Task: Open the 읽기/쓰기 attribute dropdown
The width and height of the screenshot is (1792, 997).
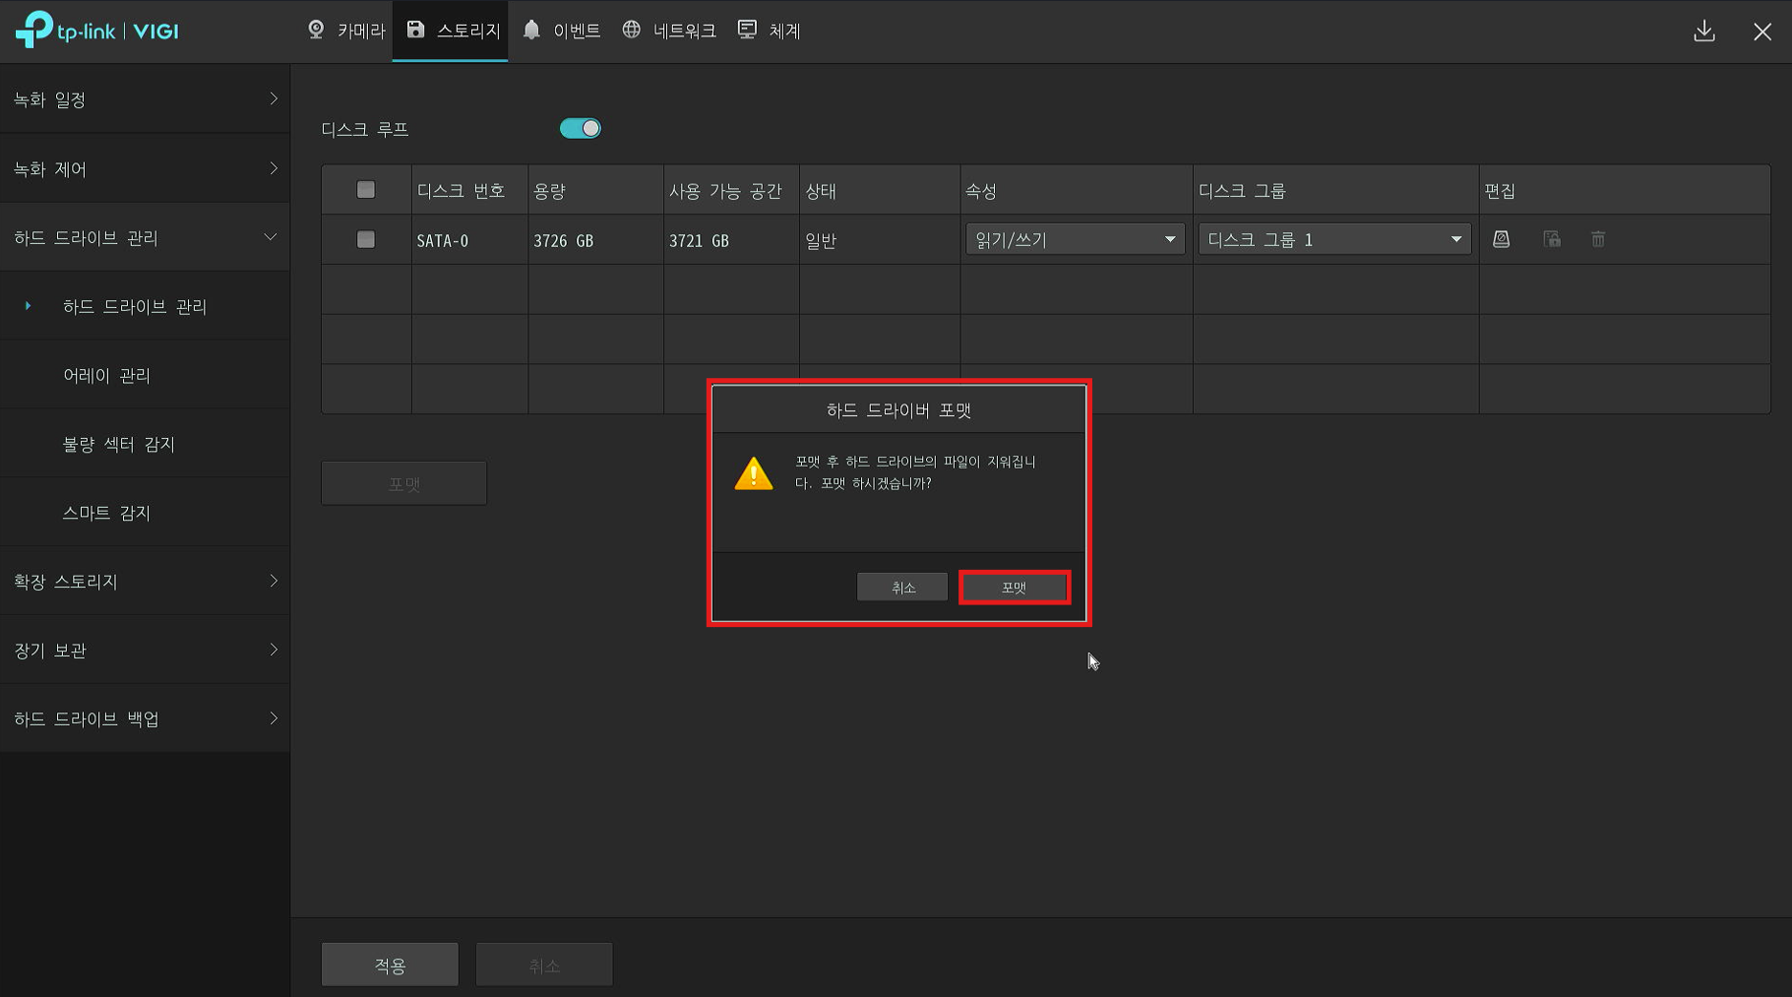Action: pos(1075,239)
